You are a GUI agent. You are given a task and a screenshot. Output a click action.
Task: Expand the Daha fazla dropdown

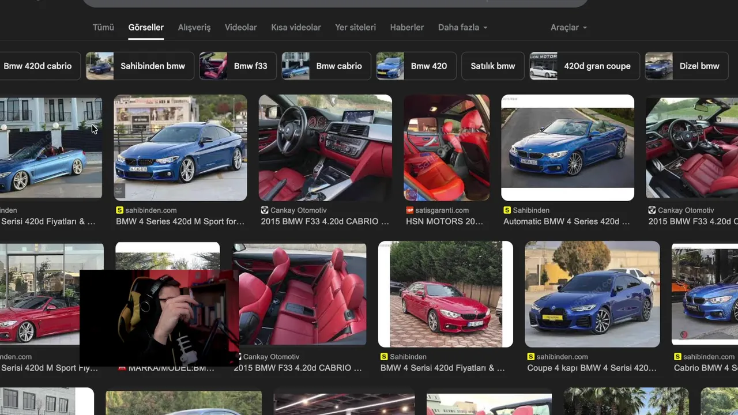(x=462, y=27)
